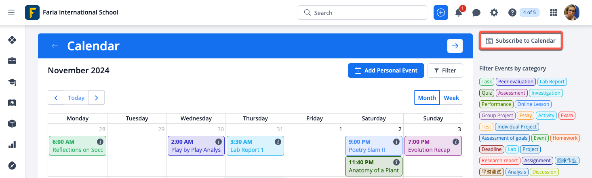Open the compass sidebar icon
This screenshot has width=592, height=178.
click(x=12, y=166)
